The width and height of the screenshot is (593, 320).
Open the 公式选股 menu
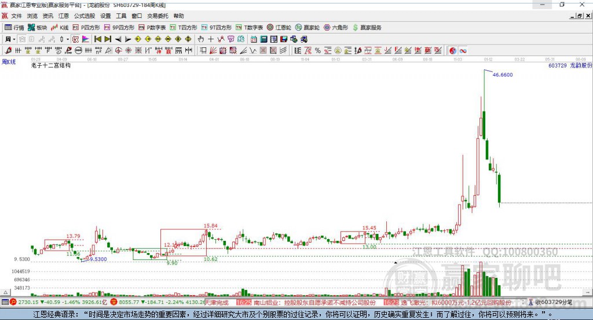(x=85, y=16)
